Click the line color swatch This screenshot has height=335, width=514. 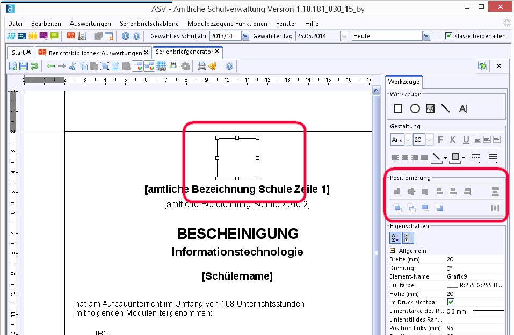pos(436,158)
